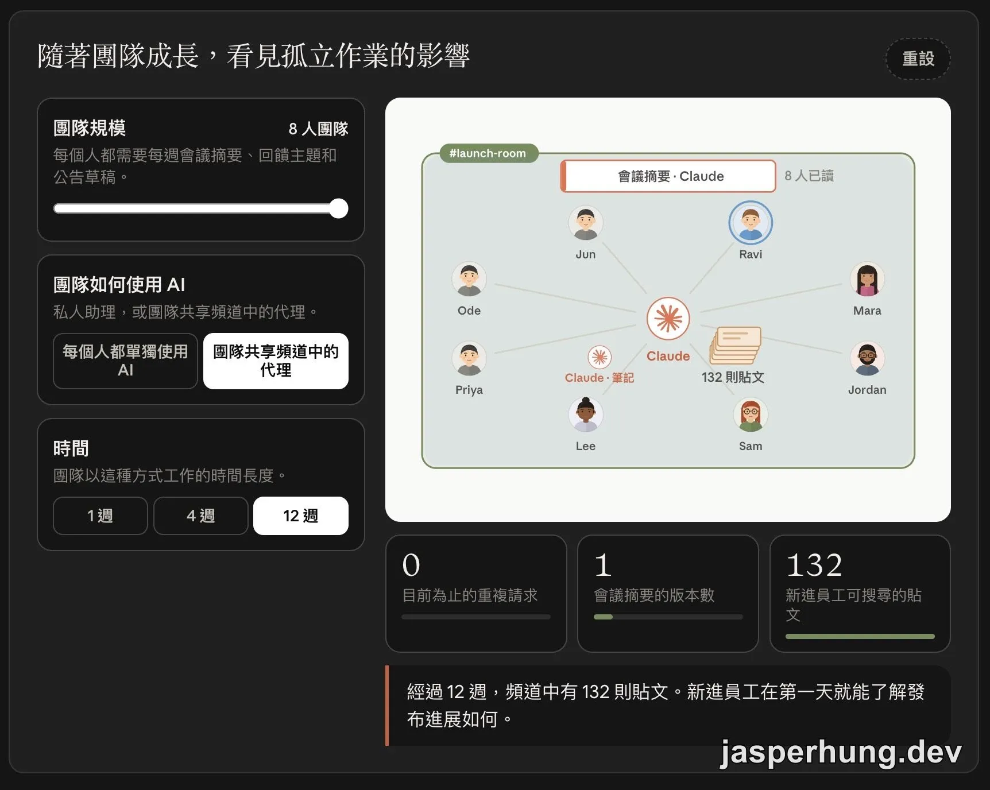Click the 新進員工可搜尋的貼文 stat card

click(x=860, y=594)
